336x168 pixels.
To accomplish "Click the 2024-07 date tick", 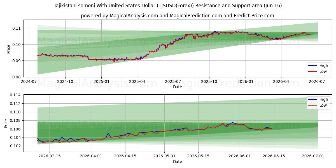I will pos(29,81).
